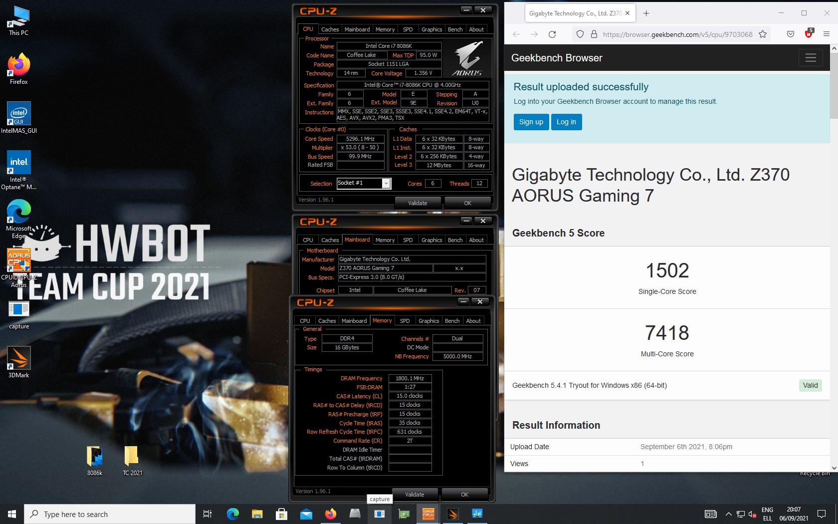Click the Log in button on Geekbench
The image size is (838, 524).
(x=566, y=122)
